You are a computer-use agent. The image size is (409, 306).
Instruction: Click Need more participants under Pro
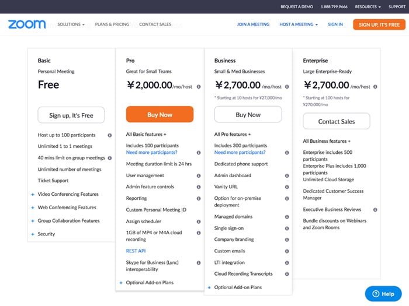point(151,153)
